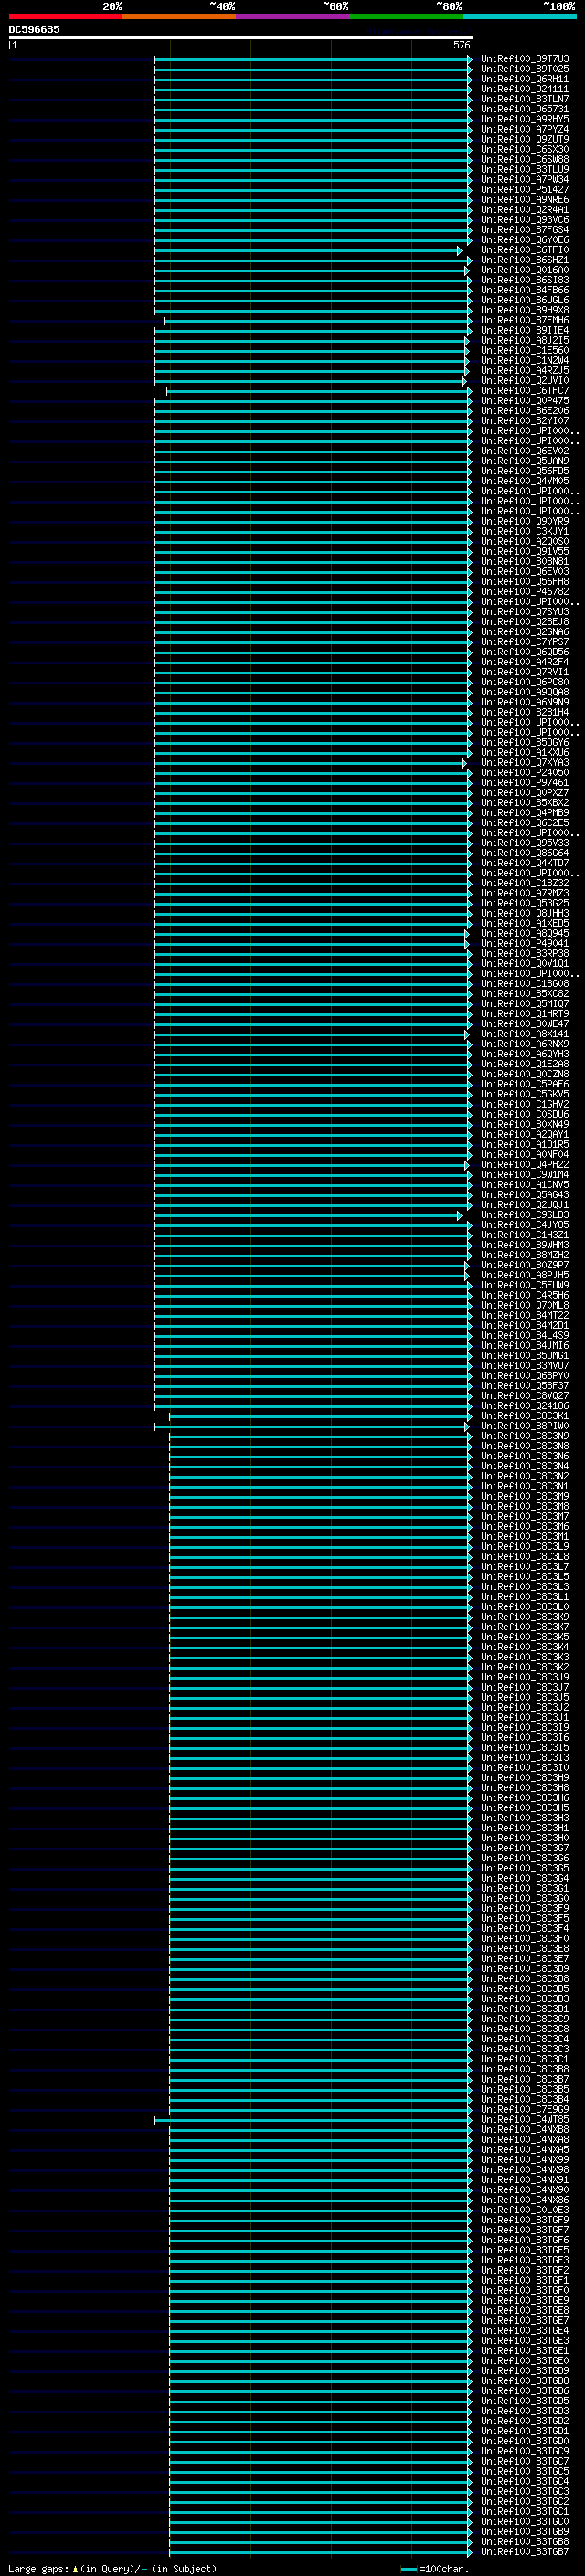Viewport: 585px width, 2576px height.
Task: Select hit label UniRef100_B3TGE9
Action: point(524,2300)
